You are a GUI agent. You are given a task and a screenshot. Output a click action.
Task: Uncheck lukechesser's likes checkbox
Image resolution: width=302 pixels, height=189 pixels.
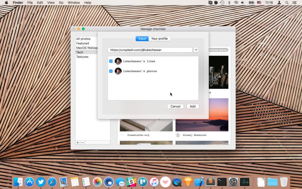tap(111, 61)
